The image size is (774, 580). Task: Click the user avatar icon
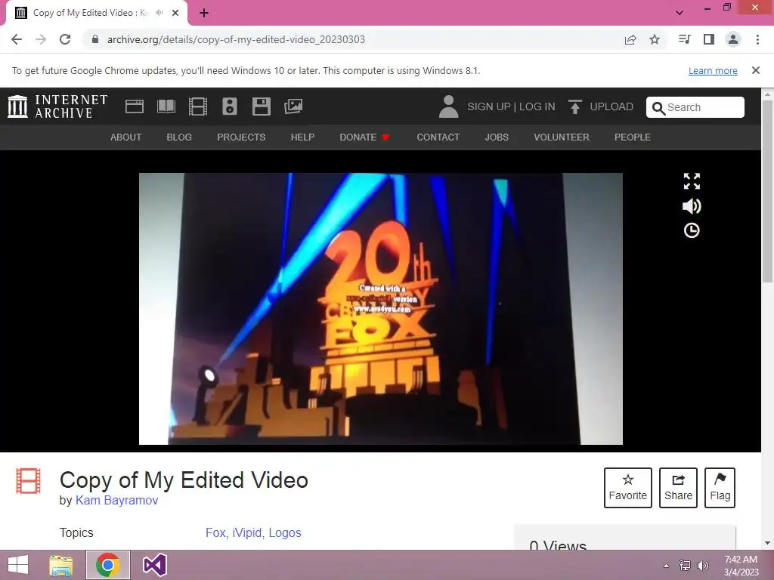tap(448, 106)
